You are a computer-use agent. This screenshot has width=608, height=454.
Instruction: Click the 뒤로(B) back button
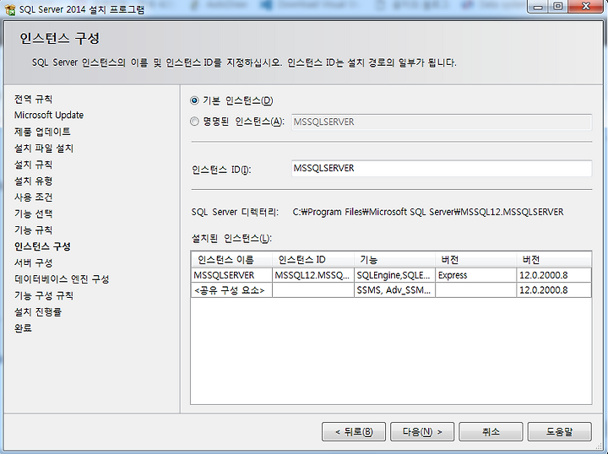[354, 431]
